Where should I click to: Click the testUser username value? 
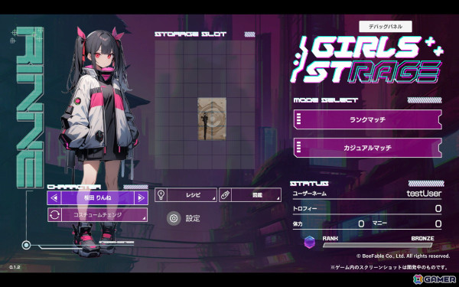(x=424, y=194)
